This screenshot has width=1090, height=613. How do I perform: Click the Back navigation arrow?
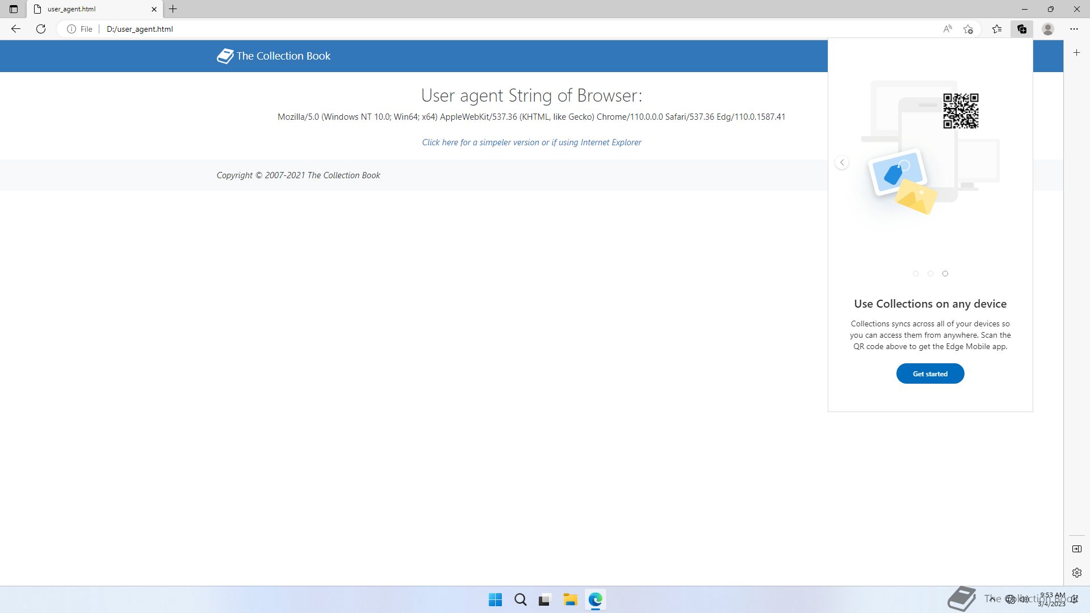pos(16,29)
